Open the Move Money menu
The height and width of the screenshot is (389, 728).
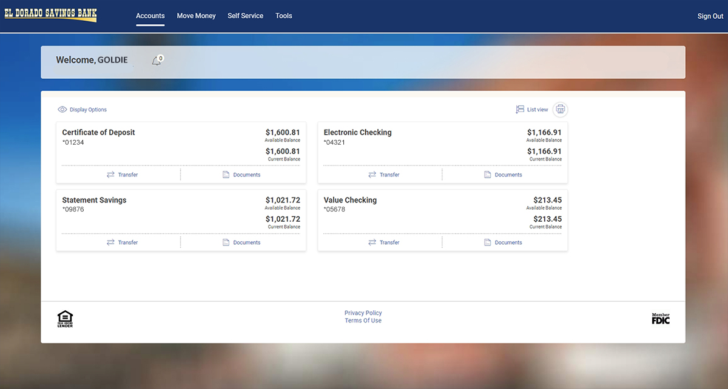coord(196,16)
